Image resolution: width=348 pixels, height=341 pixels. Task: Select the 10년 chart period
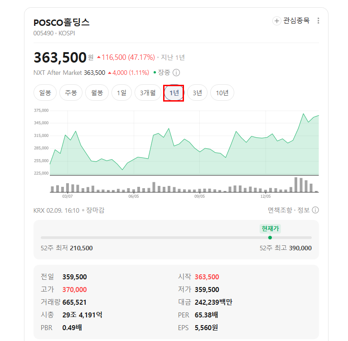pos(222,93)
